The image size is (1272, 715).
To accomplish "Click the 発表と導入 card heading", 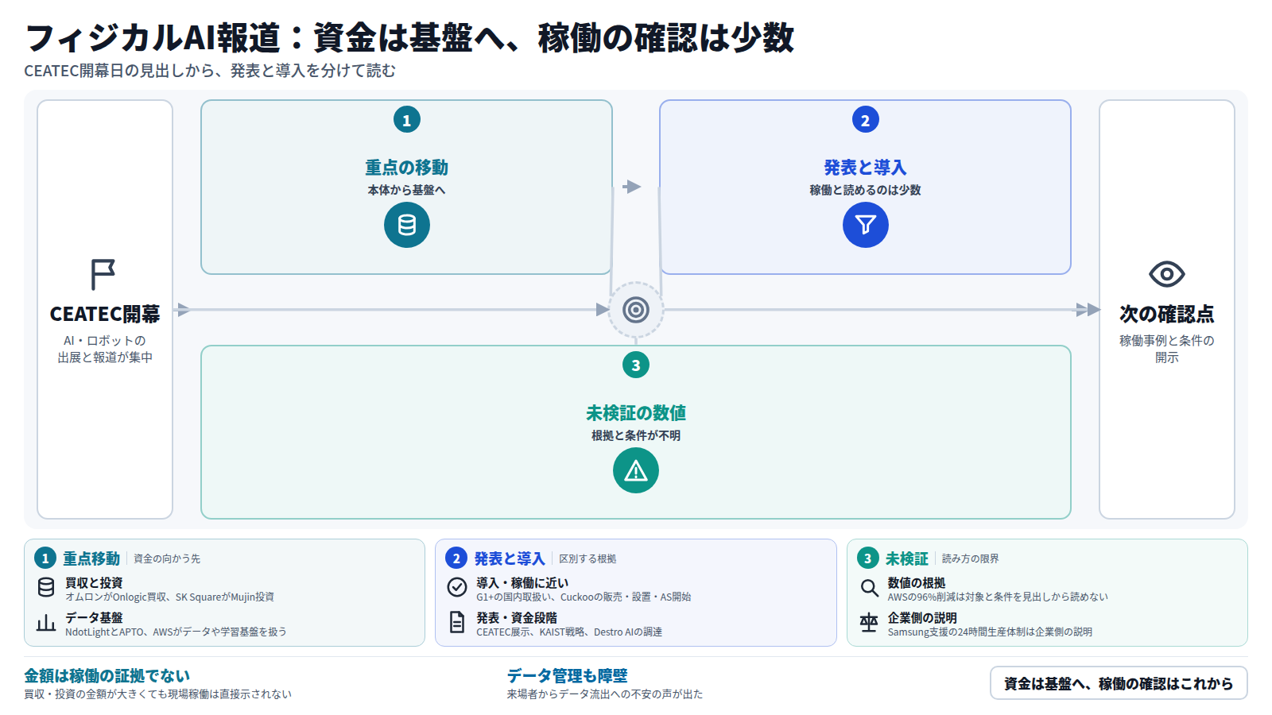I will pyautogui.click(x=866, y=168).
